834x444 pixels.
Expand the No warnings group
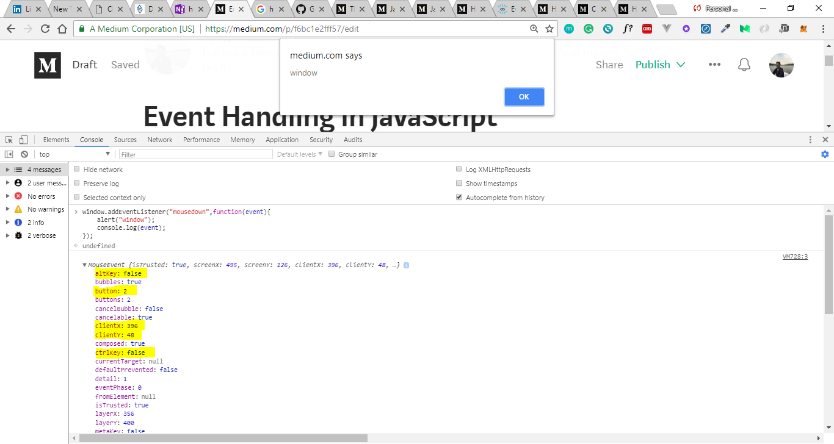[x=8, y=209]
